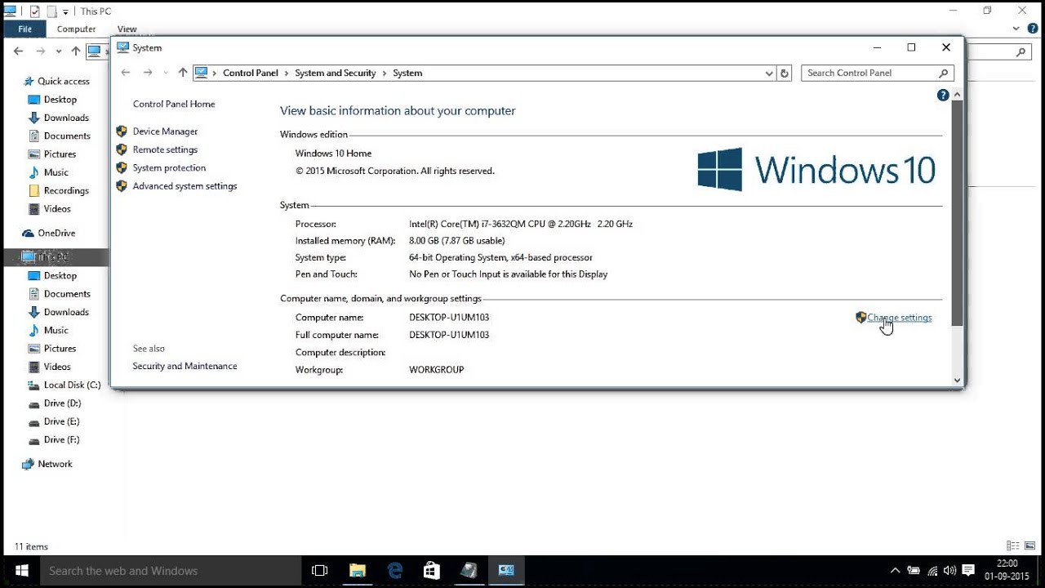
Task: Click the Change settings link
Action: [x=899, y=318]
